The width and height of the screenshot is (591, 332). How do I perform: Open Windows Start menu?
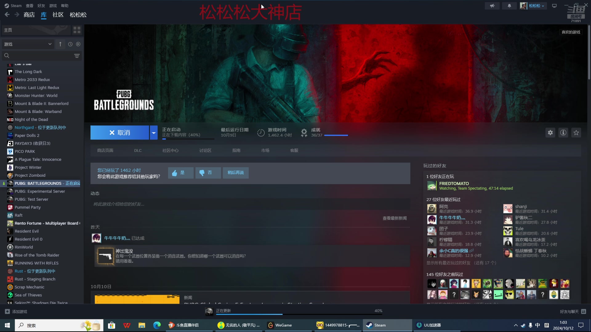[7, 325]
